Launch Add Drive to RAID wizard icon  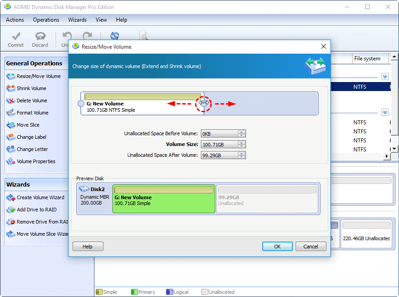click(11, 210)
